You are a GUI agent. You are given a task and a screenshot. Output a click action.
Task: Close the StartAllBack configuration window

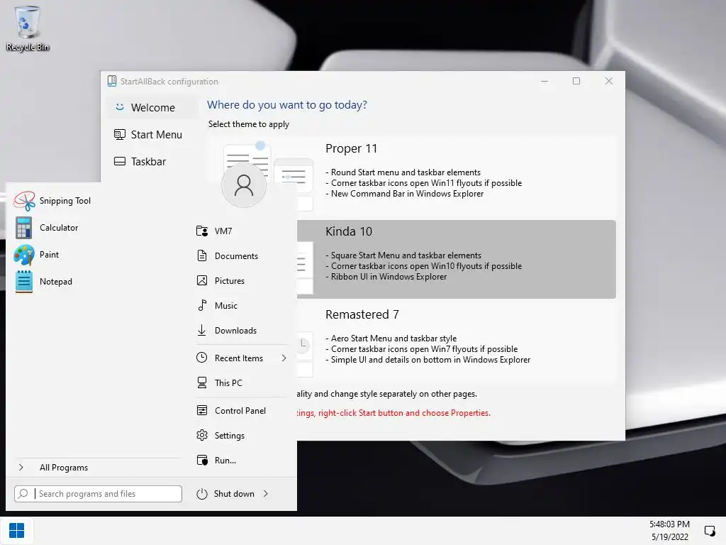(609, 81)
